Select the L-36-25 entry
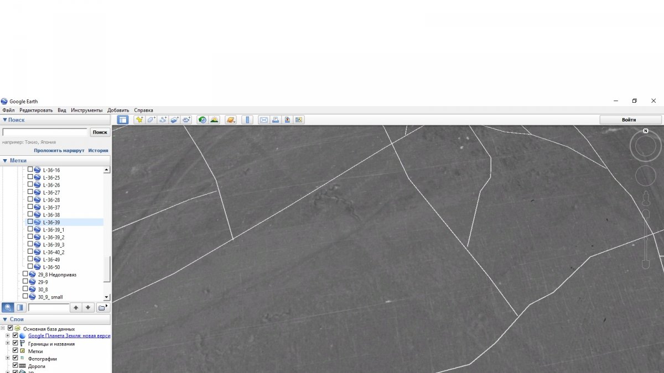The height and width of the screenshot is (373, 664). pos(51,177)
